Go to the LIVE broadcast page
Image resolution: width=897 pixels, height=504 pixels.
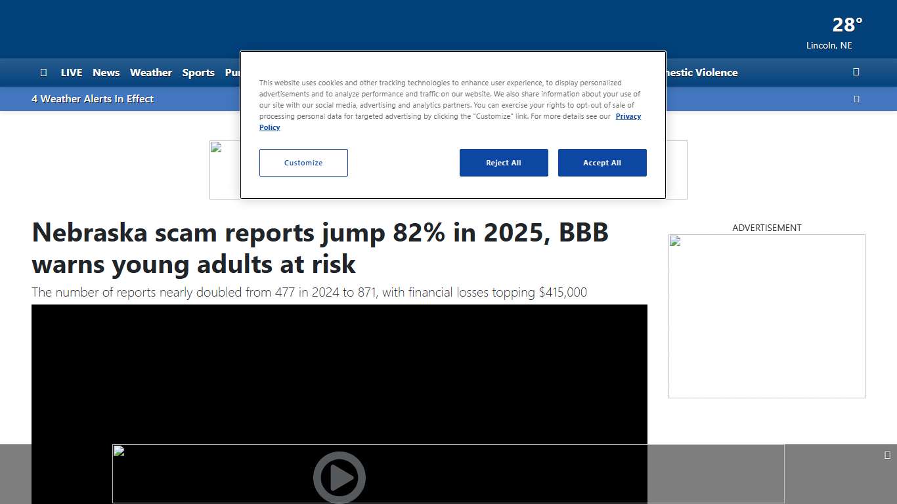(71, 72)
